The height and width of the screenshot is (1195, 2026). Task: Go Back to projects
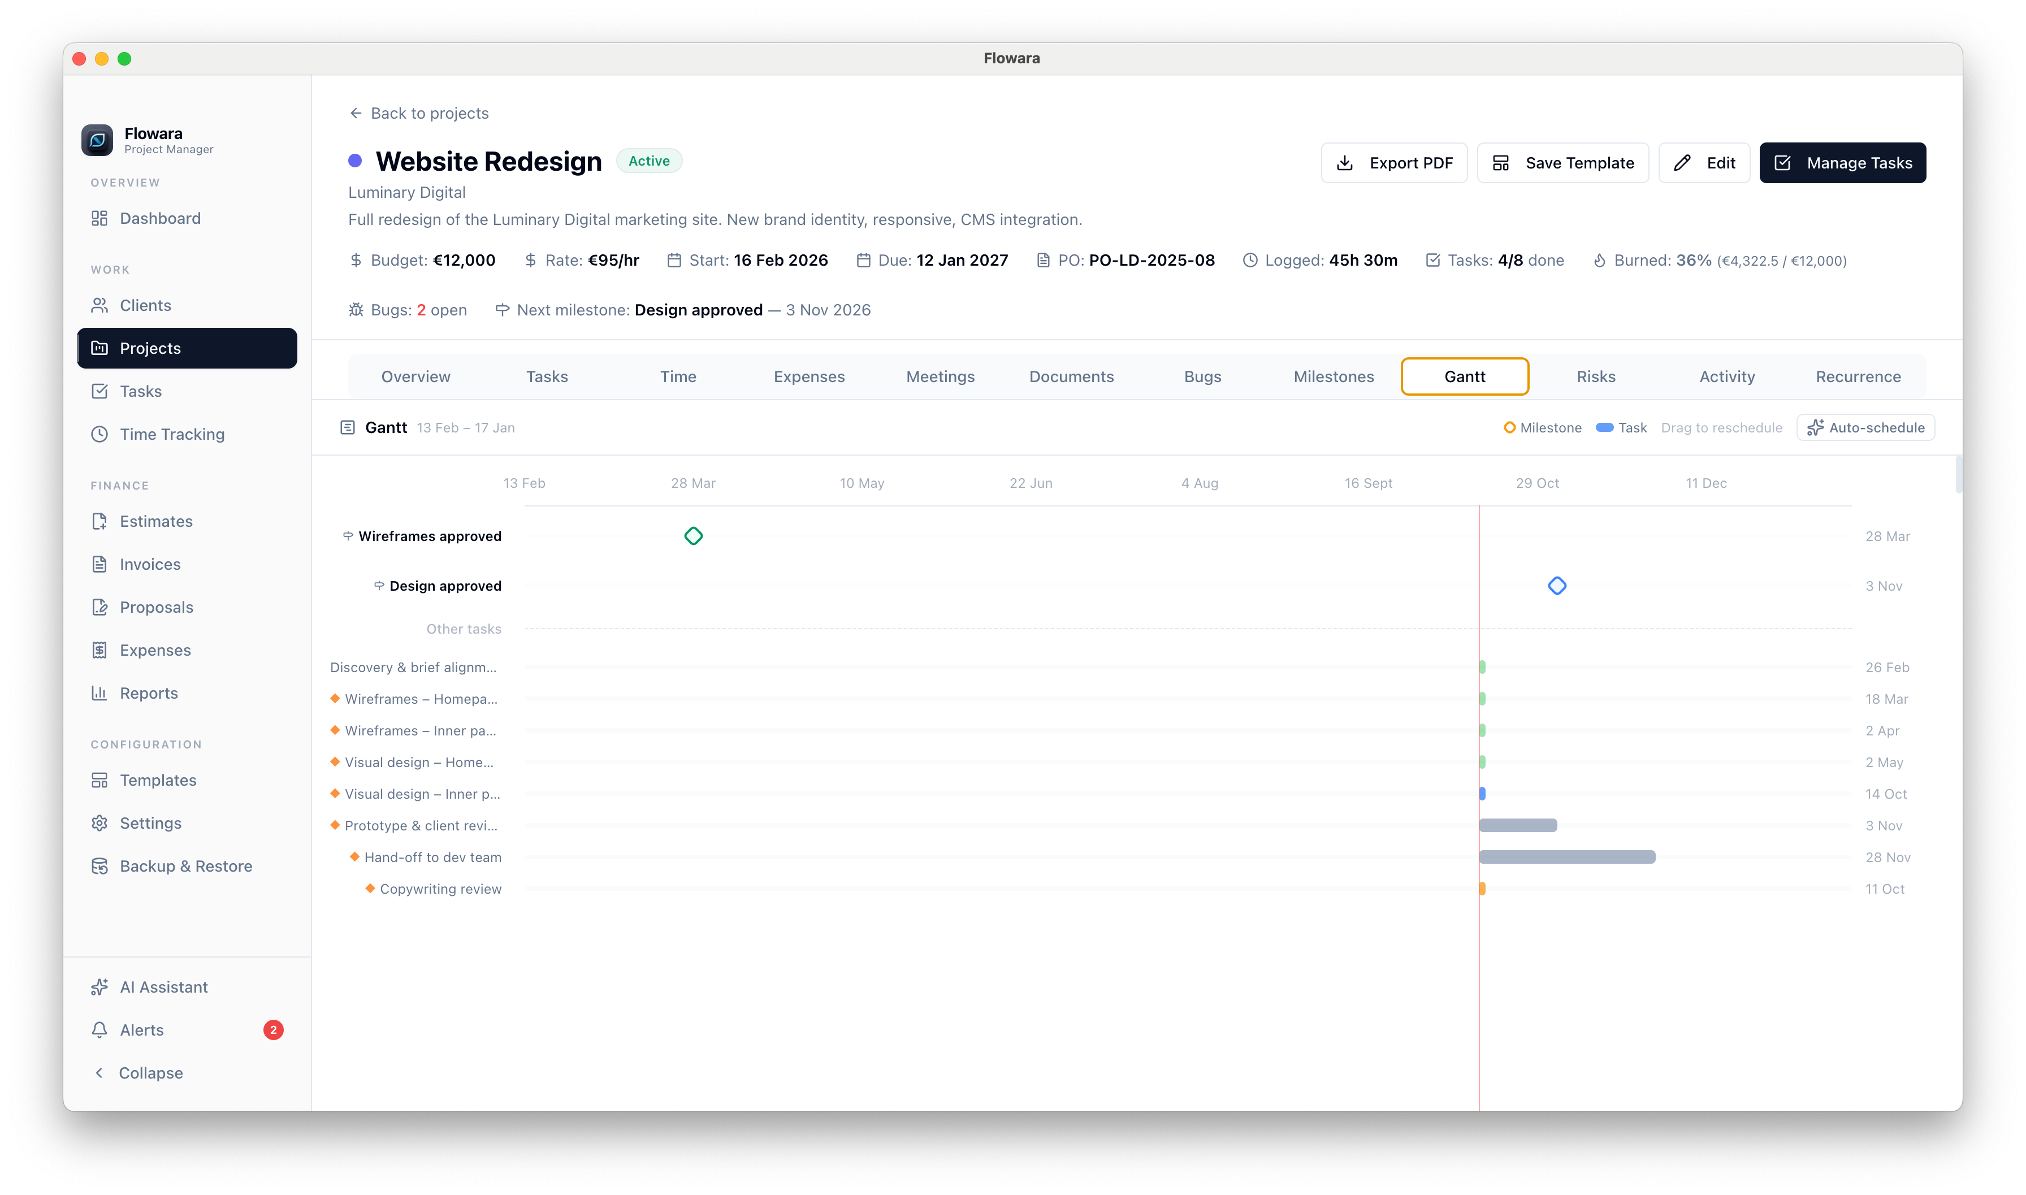[x=419, y=114]
